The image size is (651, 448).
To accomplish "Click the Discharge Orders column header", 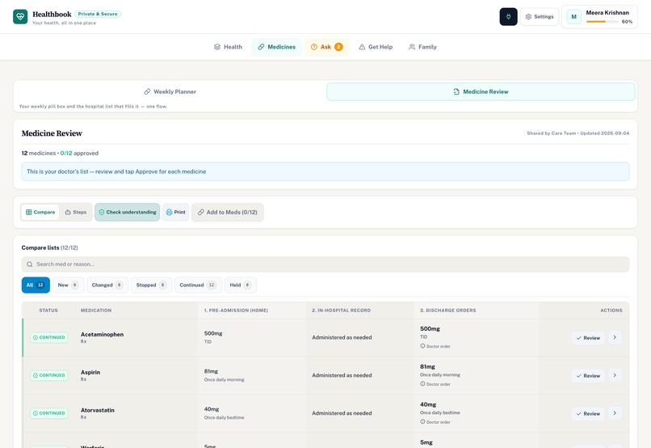I will click(448, 311).
